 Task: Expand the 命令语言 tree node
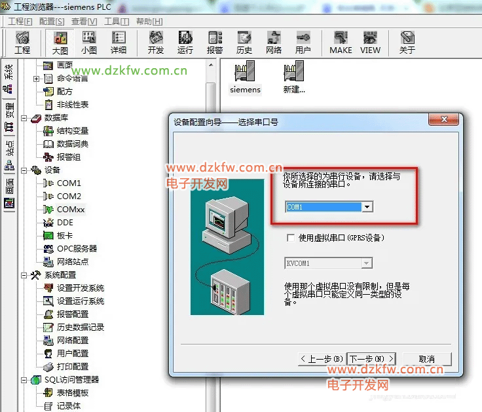[x=37, y=79]
